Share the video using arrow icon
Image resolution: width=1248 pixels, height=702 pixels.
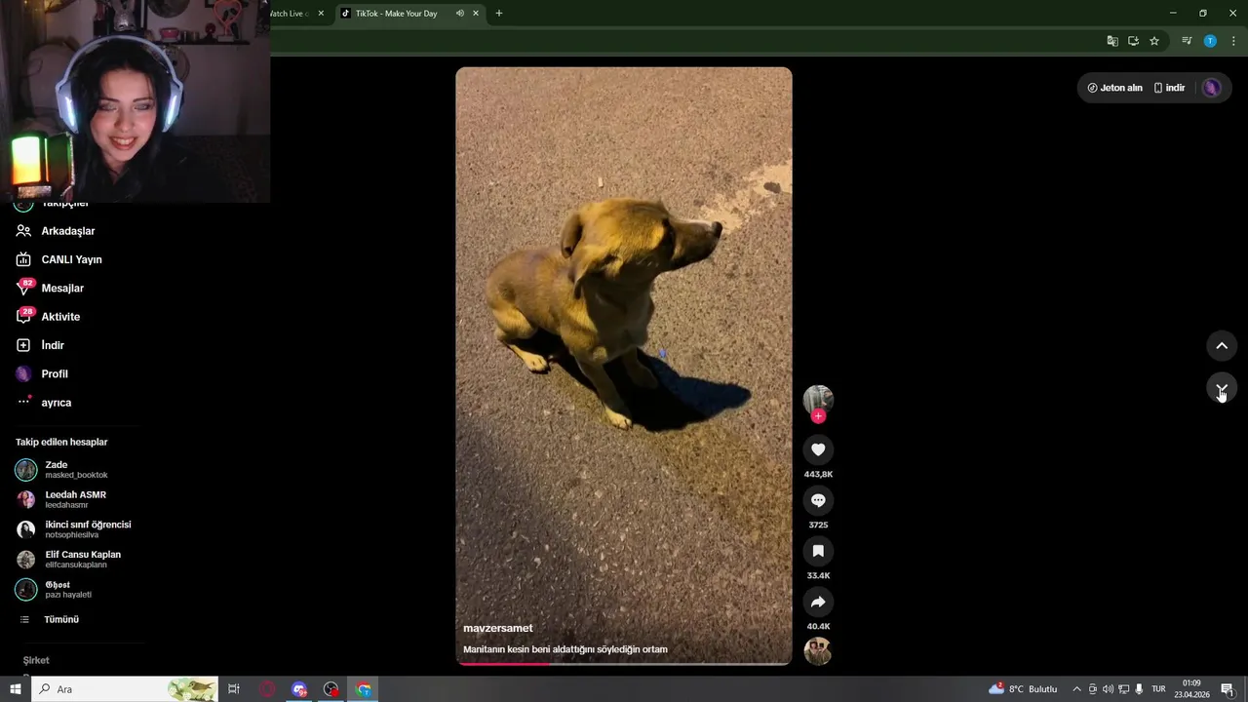pyautogui.click(x=818, y=602)
